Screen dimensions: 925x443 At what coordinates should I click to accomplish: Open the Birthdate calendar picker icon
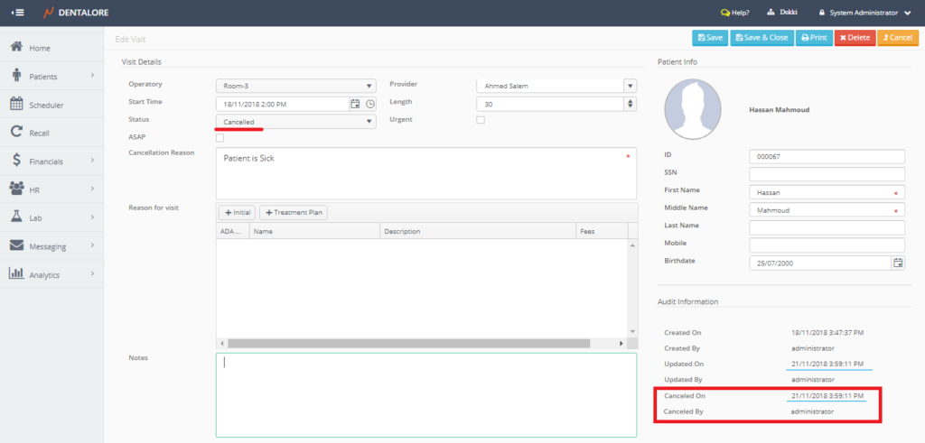(x=898, y=263)
